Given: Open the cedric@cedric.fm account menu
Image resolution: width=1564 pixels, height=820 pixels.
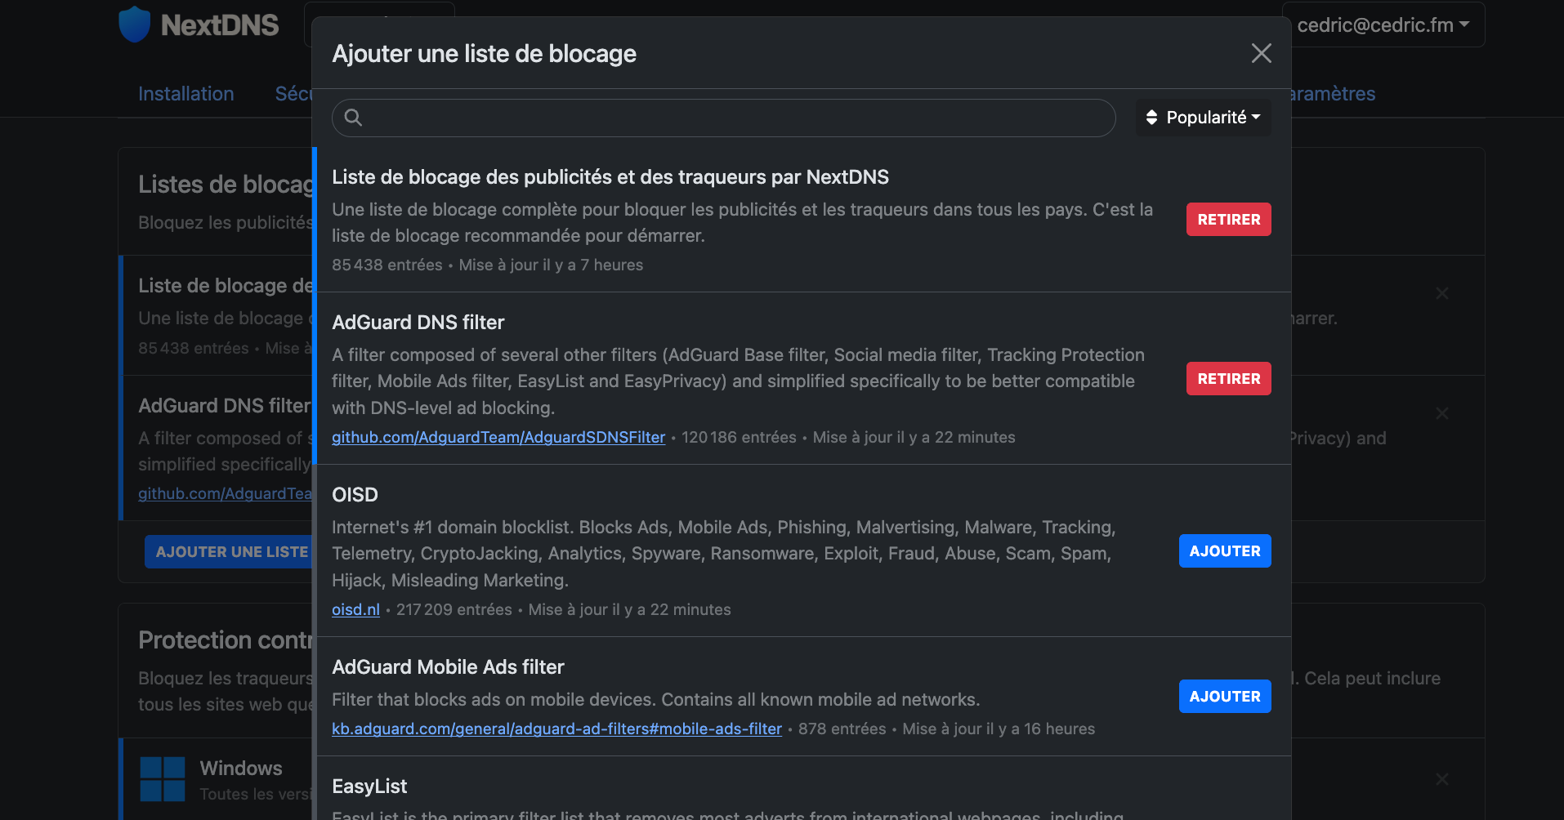Looking at the screenshot, I should point(1383,25).
